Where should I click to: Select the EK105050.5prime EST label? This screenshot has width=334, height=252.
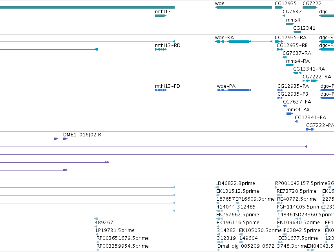click(260, 230)
